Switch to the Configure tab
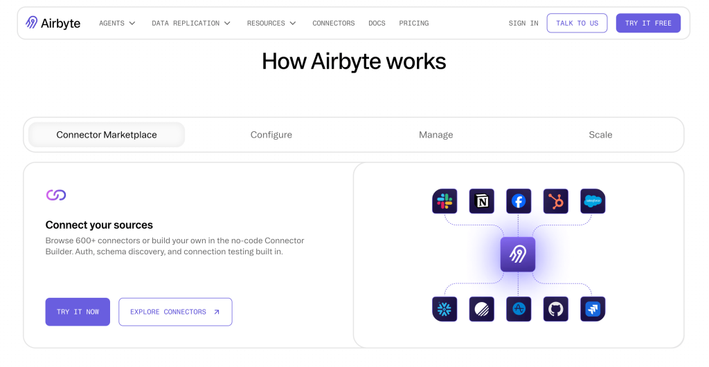The width and height of the screenshot is (709, 367). tap(271, 135)
